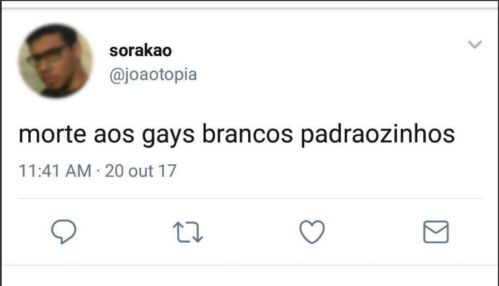Open the 11:41 AM timestamp link
The width and height of the screenshot is (499, 286).
point(55,170)
